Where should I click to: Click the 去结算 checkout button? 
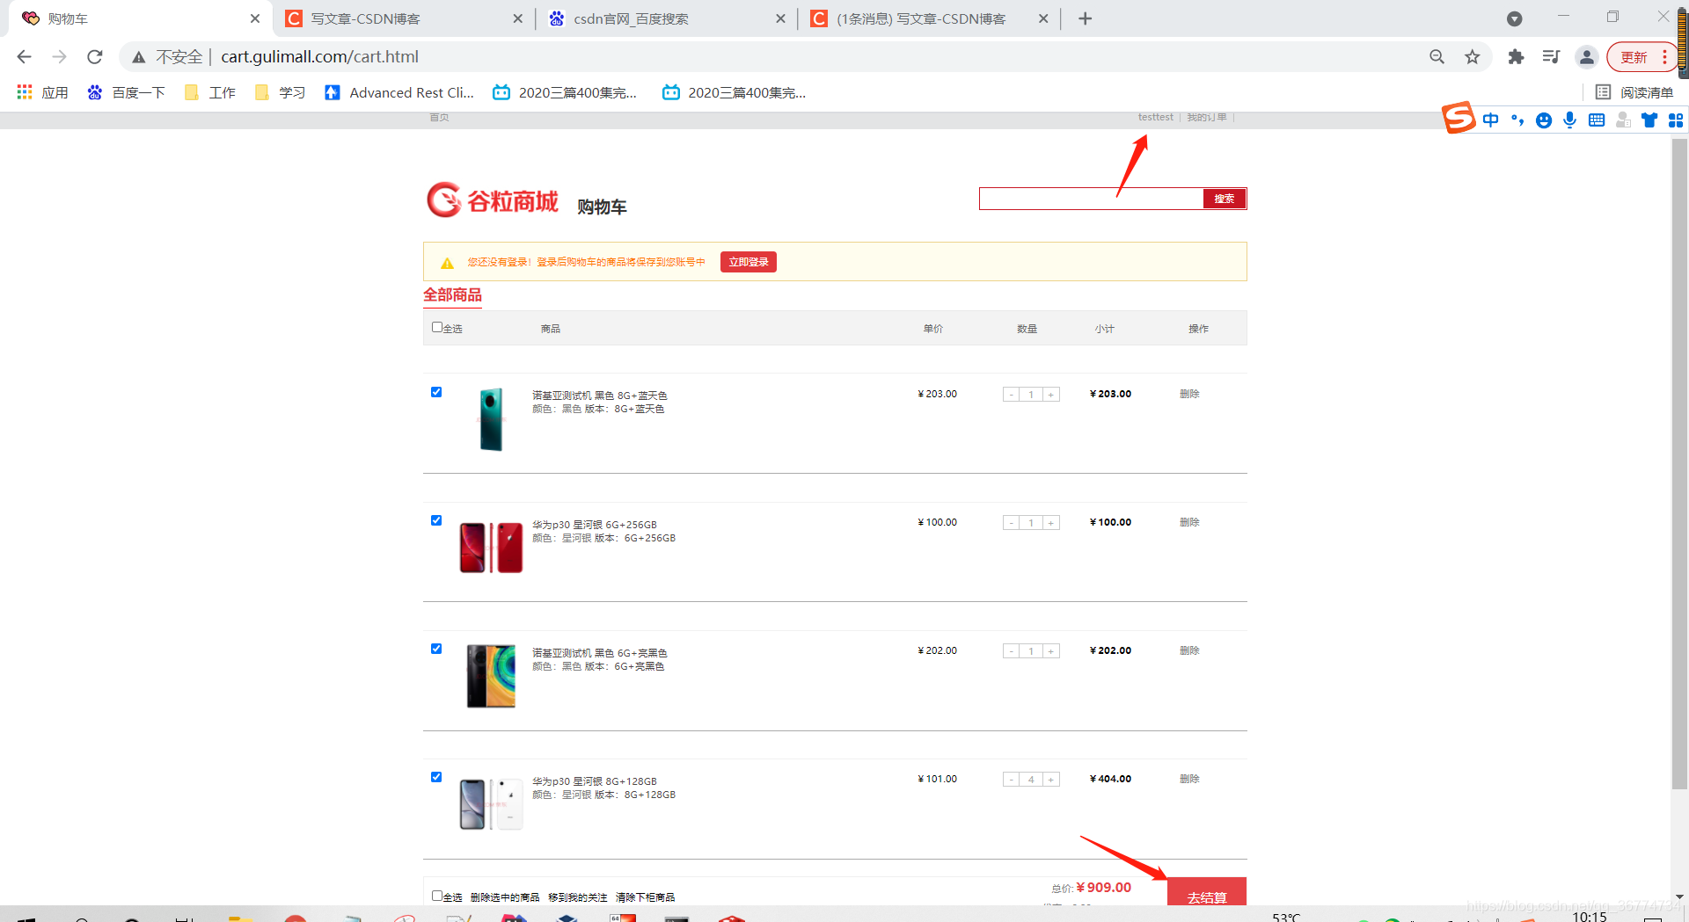point(1207,893)
